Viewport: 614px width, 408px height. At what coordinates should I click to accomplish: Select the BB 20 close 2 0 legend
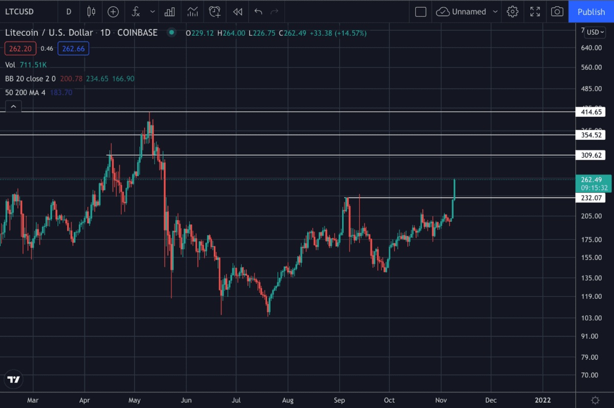(x=70, y=78)
